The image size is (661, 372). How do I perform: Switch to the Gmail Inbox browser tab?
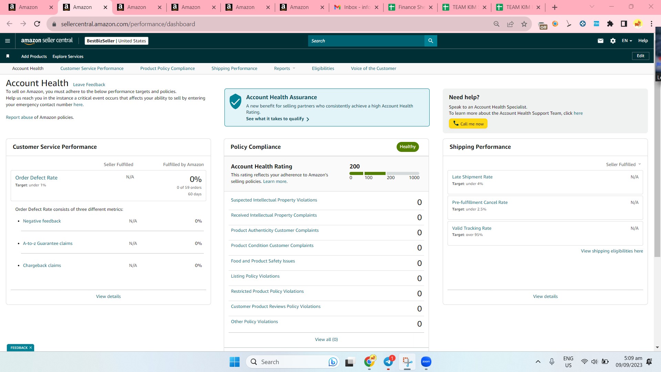356,7
